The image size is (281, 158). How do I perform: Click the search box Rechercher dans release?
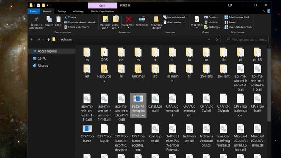pyautogui.click(x=246, y=39)
